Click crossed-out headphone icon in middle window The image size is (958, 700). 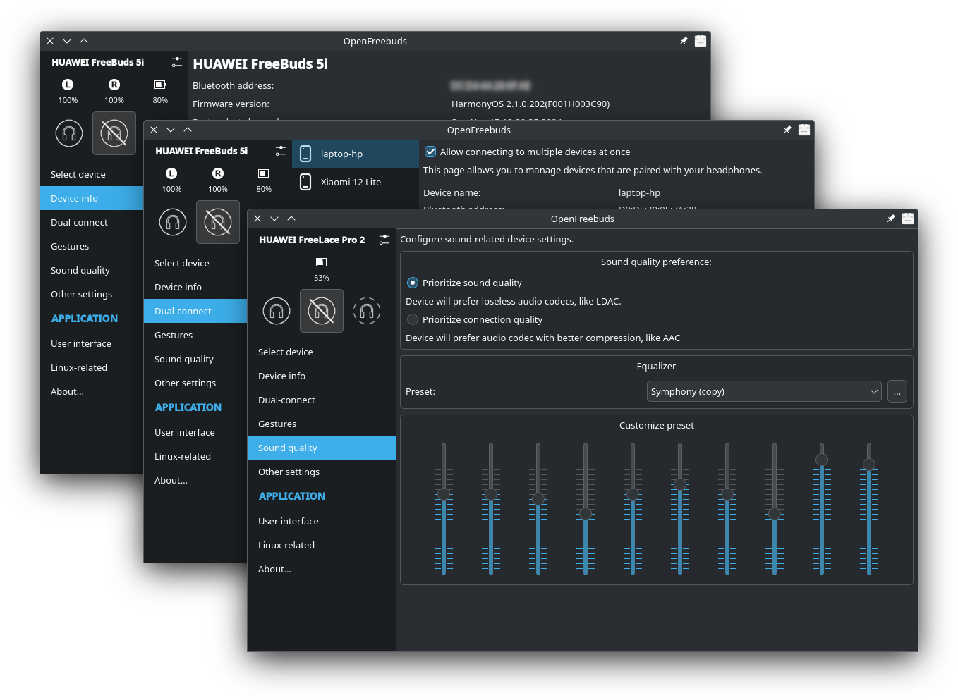point(218,222)
